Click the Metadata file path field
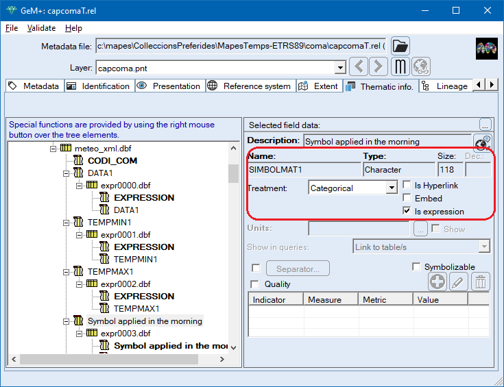The width and height of the screenshot is (504, 387). [241, 46]
